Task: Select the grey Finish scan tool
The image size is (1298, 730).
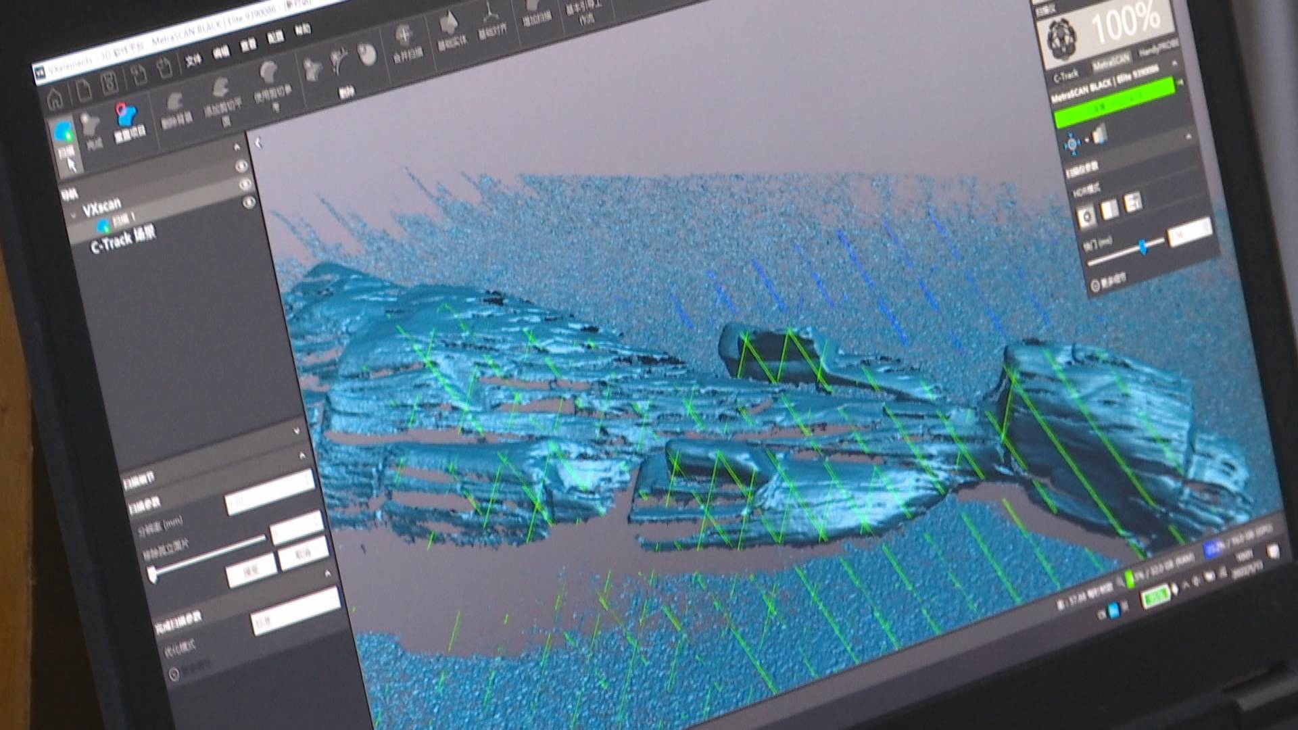Action: point(91,130)
